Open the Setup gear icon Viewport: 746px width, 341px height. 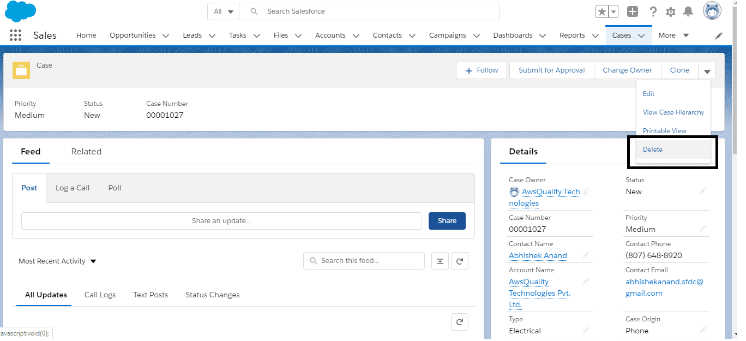pyautogui.click(x=670, y=11)
